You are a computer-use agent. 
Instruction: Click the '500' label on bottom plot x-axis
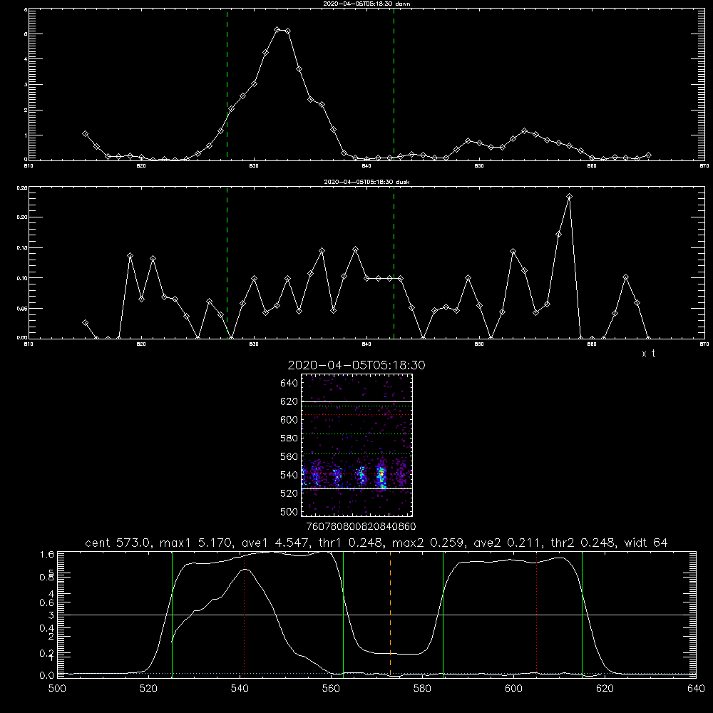click(x=57, y=688)
